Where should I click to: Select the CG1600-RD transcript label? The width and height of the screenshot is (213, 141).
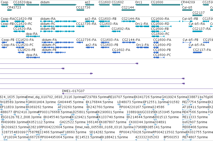click(160, 24)
